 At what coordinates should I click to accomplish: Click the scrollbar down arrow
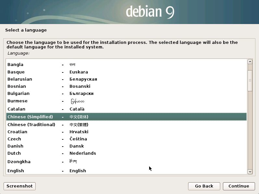click(x=250, y=172)
